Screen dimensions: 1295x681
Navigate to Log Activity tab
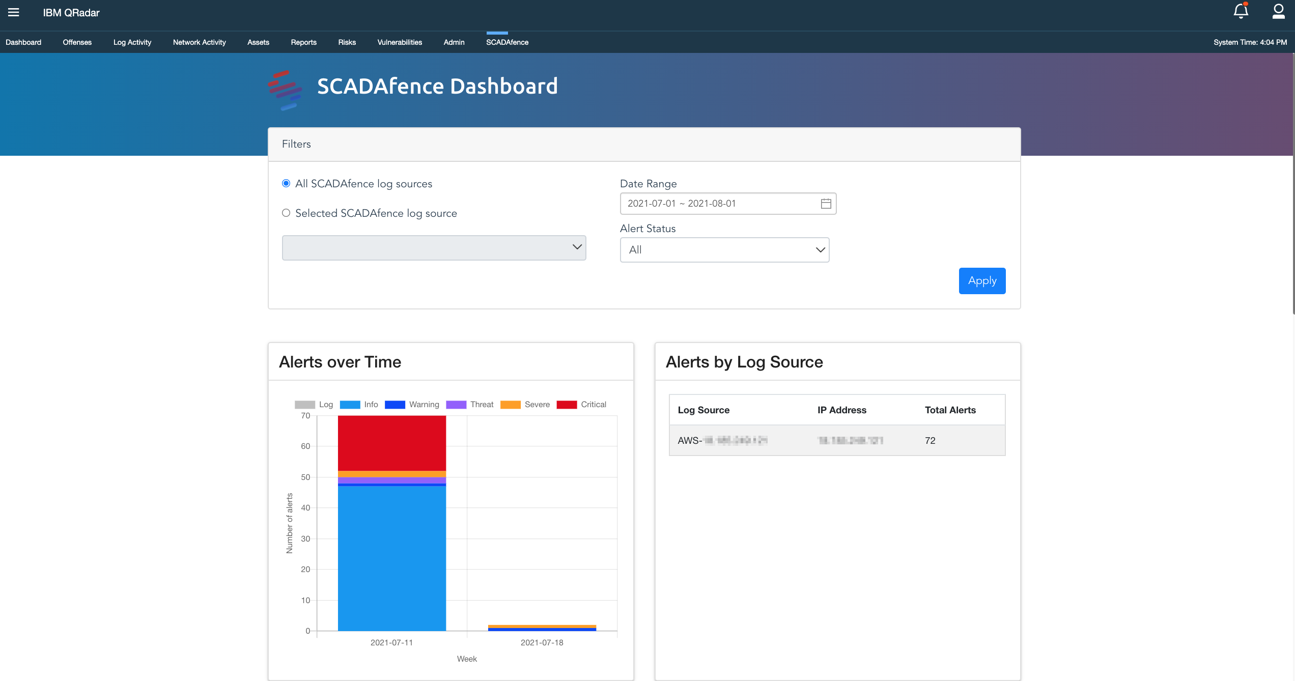click(x=132, y=42)
